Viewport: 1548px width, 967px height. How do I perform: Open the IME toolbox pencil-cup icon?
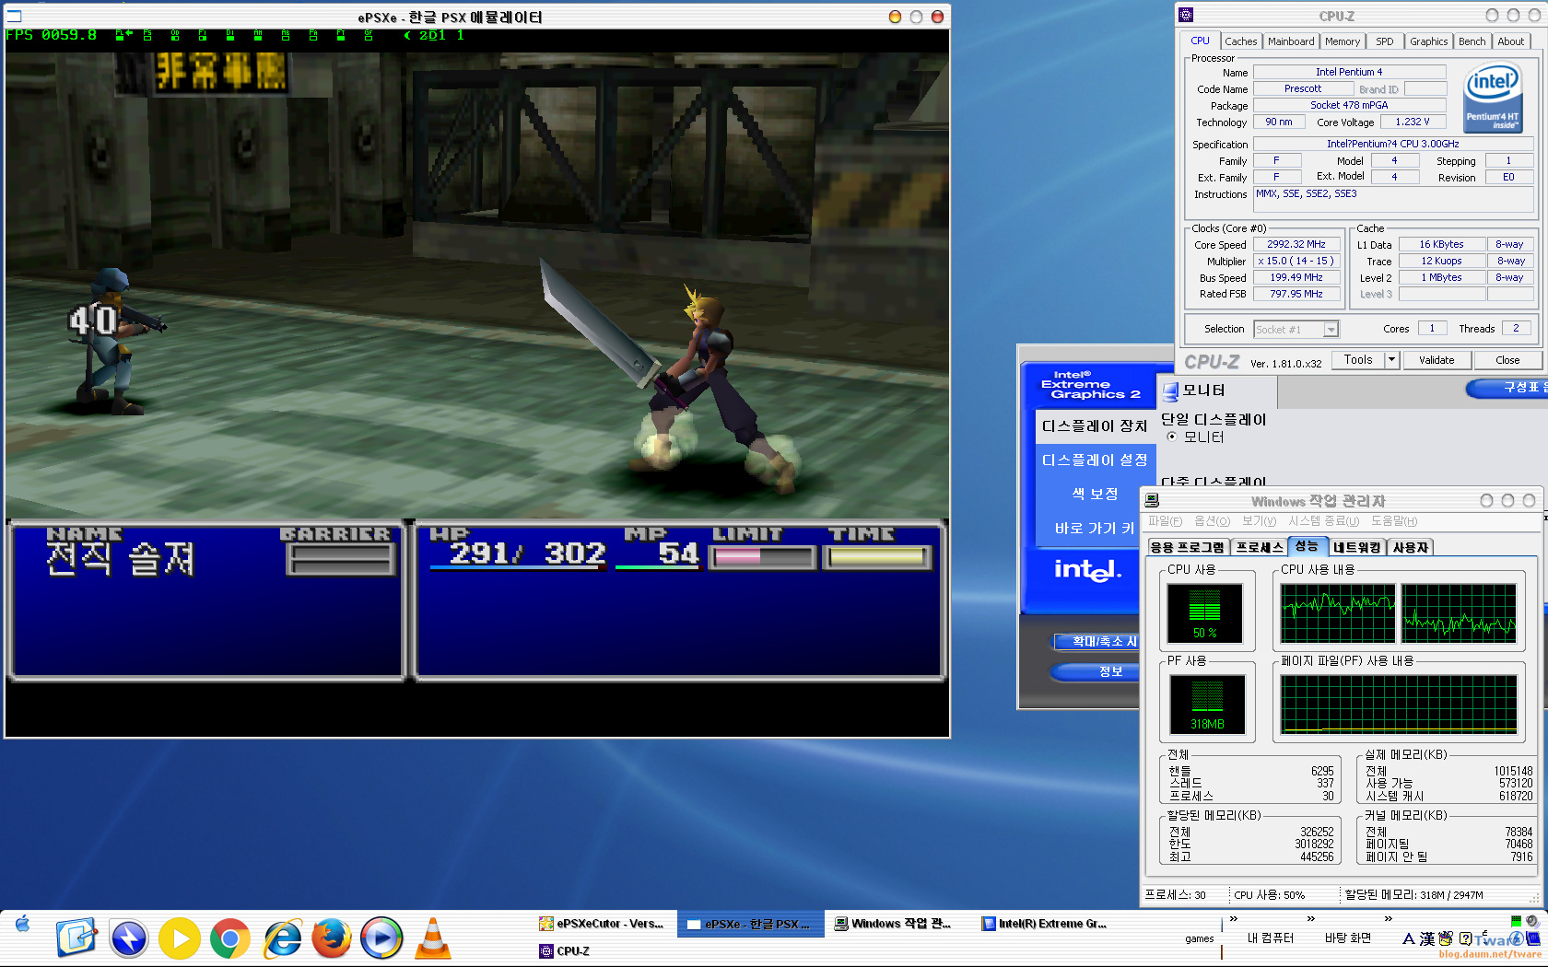click(1446, 938)
